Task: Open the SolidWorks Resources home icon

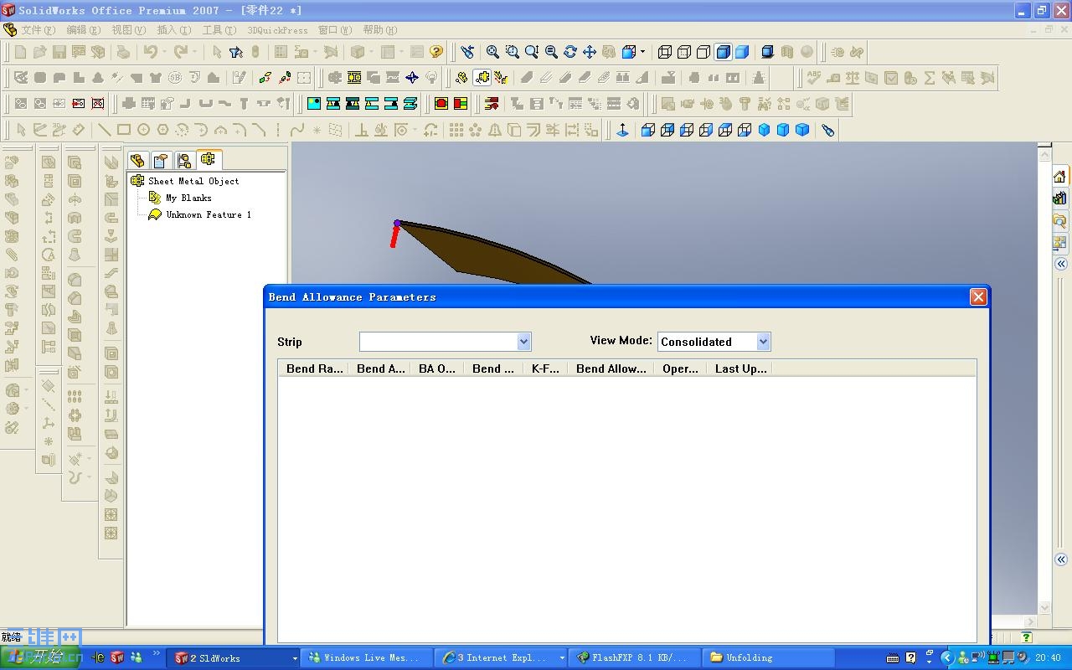Action: click(x=1059, y=177)
